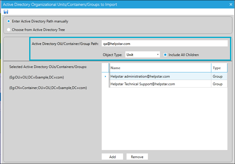Click the Add button

[x=112, y=157]
